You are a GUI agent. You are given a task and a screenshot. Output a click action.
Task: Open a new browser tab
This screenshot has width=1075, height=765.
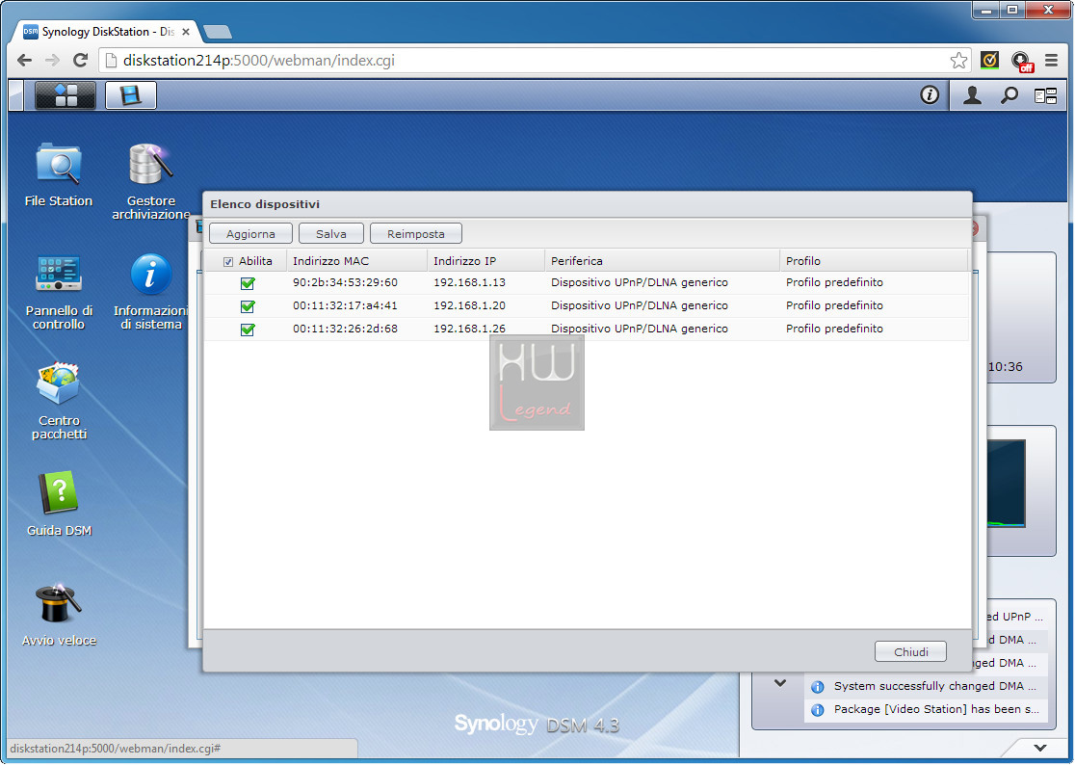point(218,32)
